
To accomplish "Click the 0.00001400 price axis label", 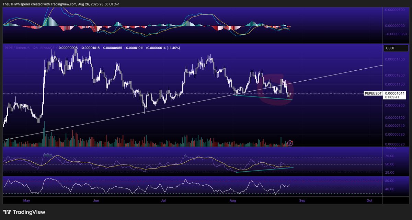I will point(395,59).
